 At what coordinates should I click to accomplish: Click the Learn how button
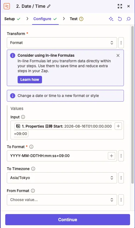30,80
